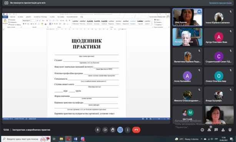236x142 pixels.
Task: Stop presenting via 'Зупинити презентацію' link
Action: 220,3
